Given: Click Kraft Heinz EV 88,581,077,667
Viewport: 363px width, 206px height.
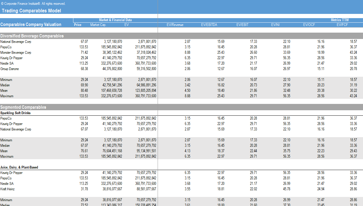Looking at the screenshot, I should tap(146, 189).
